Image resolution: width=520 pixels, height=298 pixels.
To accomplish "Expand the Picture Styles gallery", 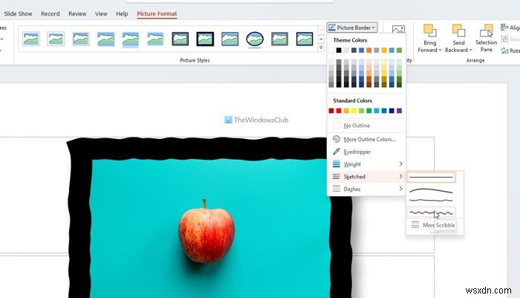I will click(x=321, y=48).
